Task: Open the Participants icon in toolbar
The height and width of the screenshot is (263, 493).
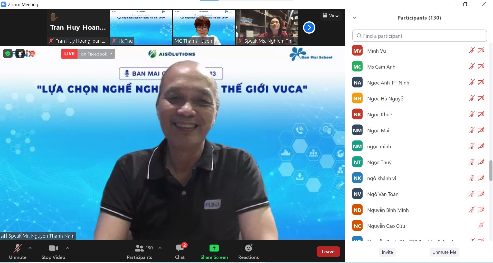Action: click(139, 248)
